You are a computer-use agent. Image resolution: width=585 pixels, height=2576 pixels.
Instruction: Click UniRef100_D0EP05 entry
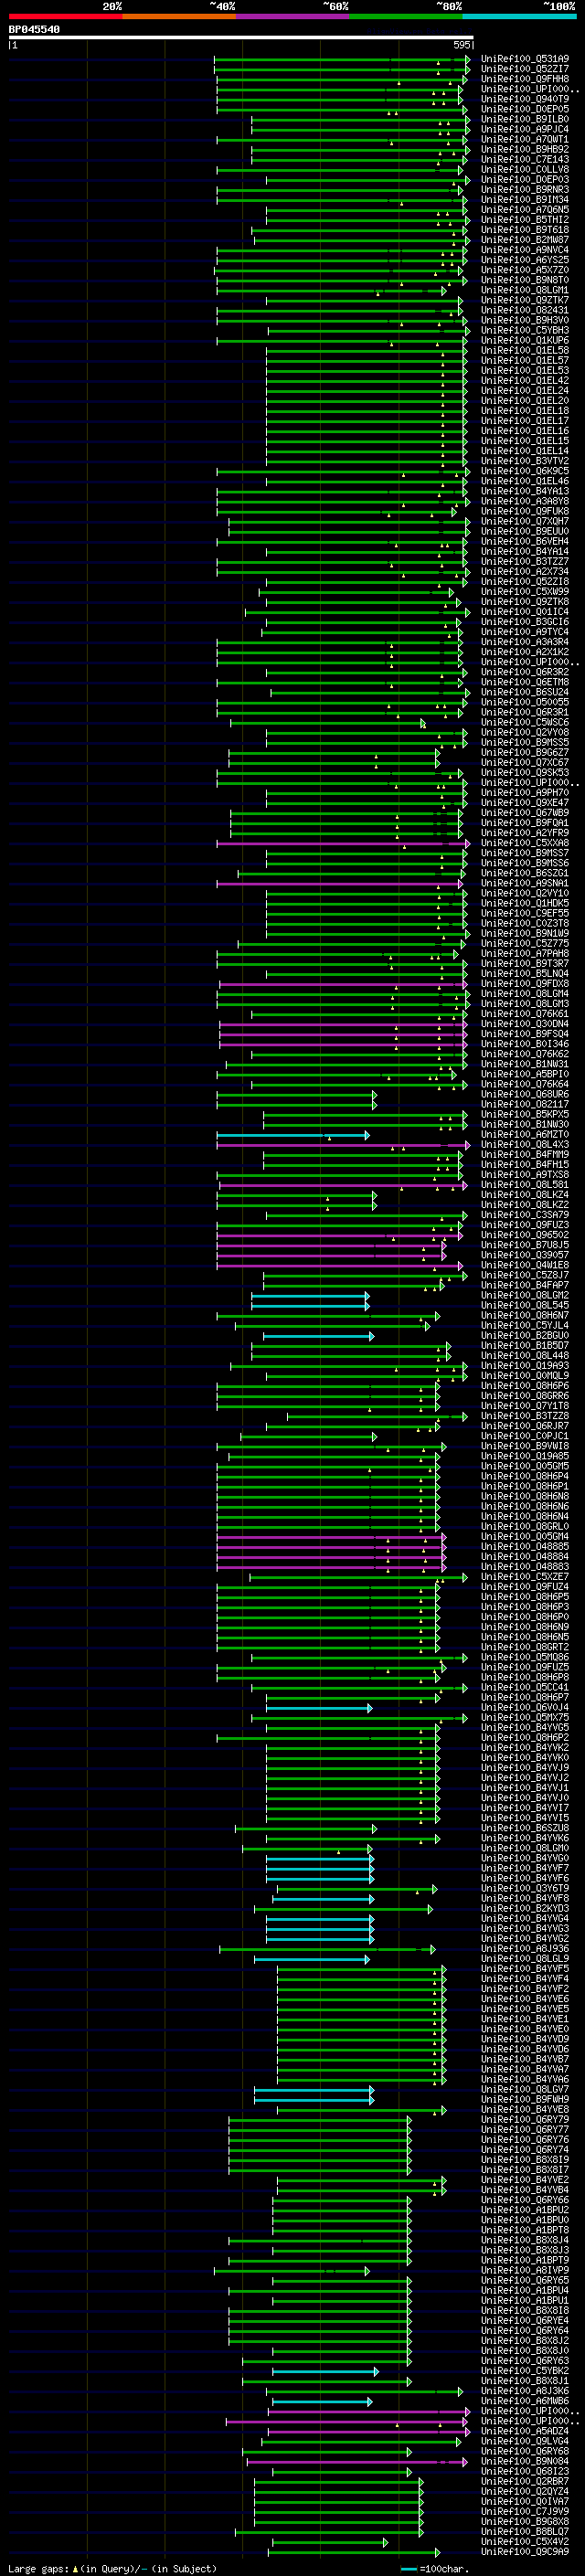(525, 109)
